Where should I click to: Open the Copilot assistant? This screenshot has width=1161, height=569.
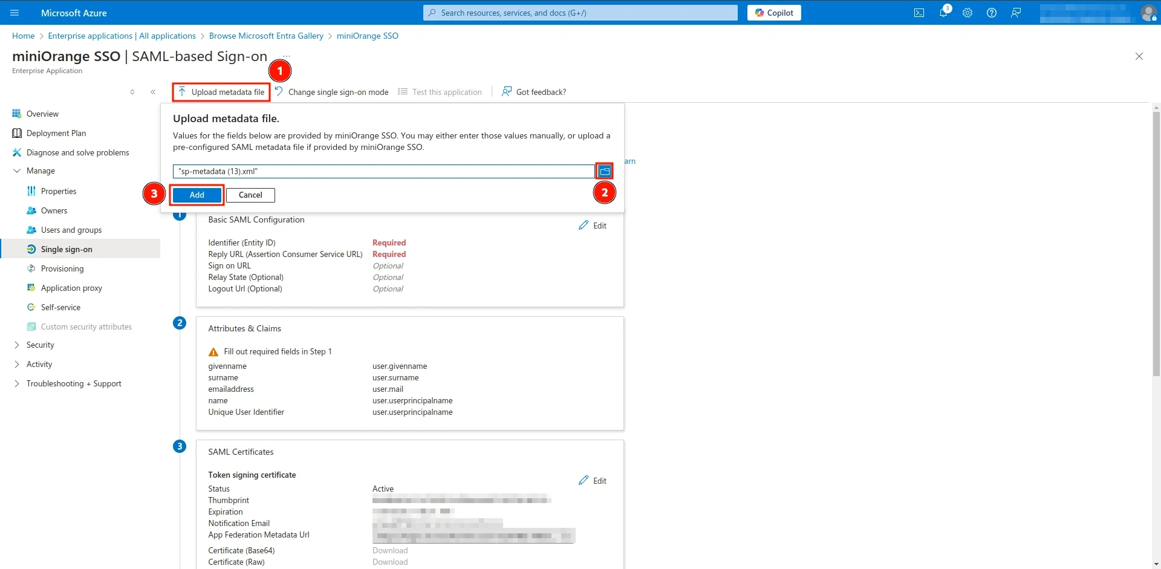click(x=774, y=13)
